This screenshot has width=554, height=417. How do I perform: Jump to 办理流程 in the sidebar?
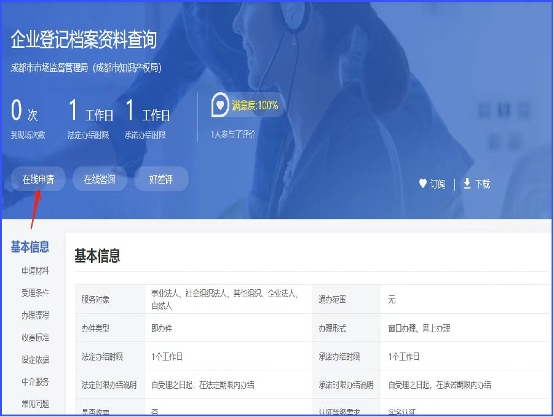pos(35,315)
